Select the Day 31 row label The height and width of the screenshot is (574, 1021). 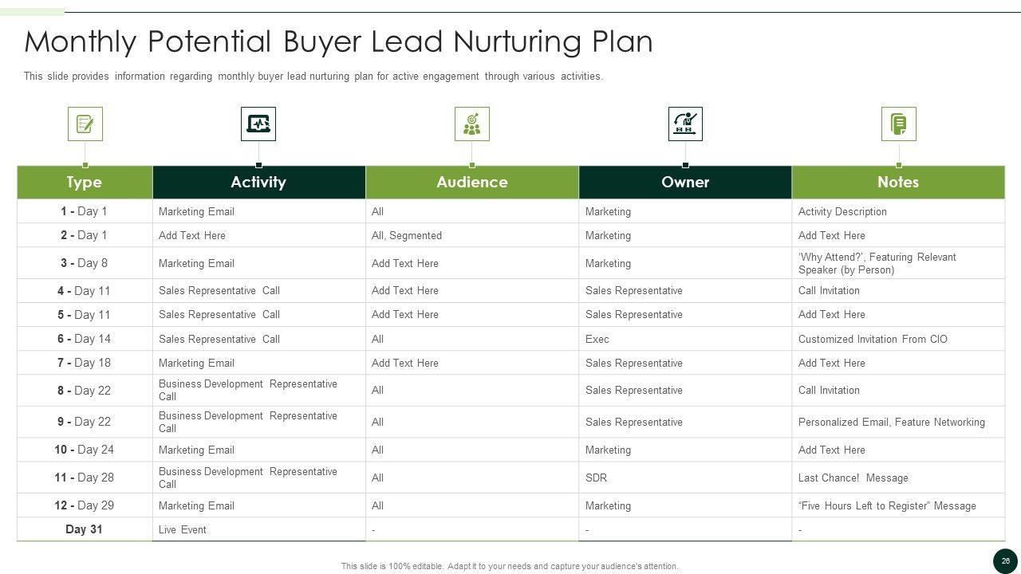point(84,529)
